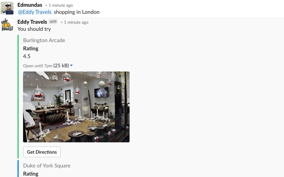Click the timestamp on Edmundas's message

[59, 5]
